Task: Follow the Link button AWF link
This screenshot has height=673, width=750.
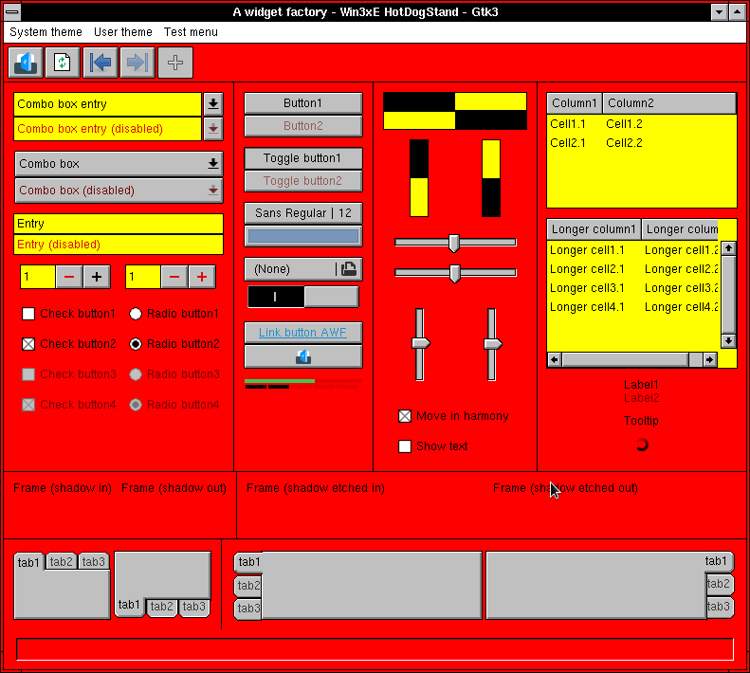Action: click(x=302, y=333)
